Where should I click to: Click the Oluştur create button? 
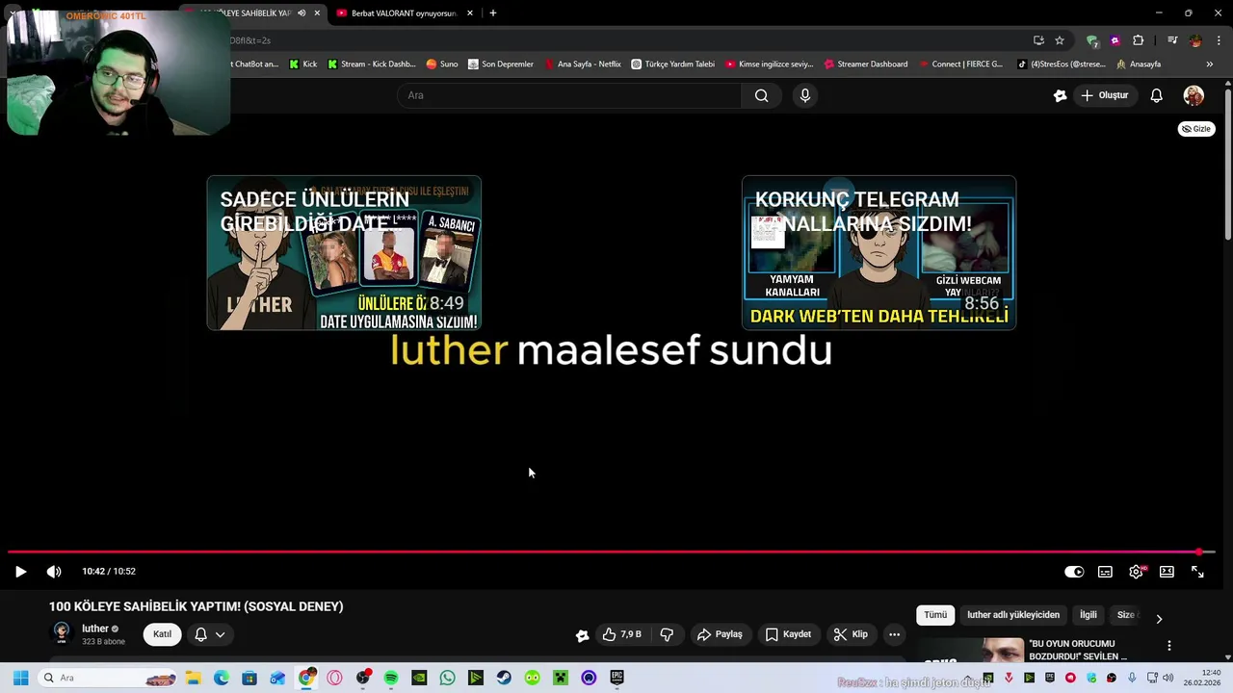click(1104, 95)
